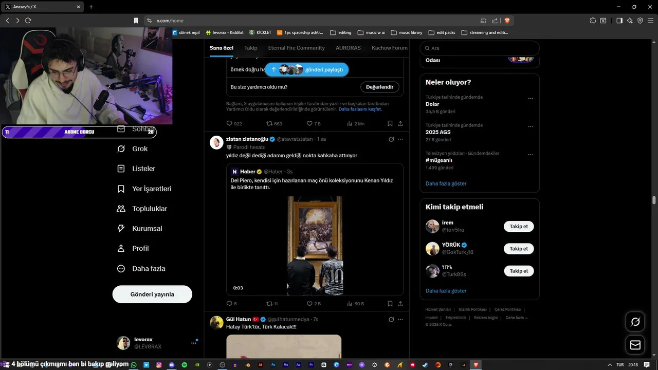Switch to Takip tab
658x370 pixels.
[x=251, y=48]
